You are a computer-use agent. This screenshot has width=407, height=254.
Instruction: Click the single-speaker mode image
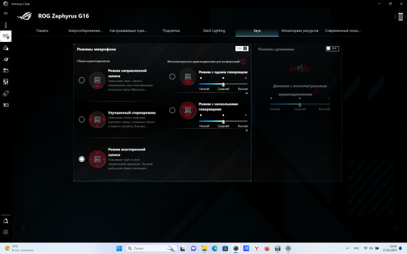188,77
